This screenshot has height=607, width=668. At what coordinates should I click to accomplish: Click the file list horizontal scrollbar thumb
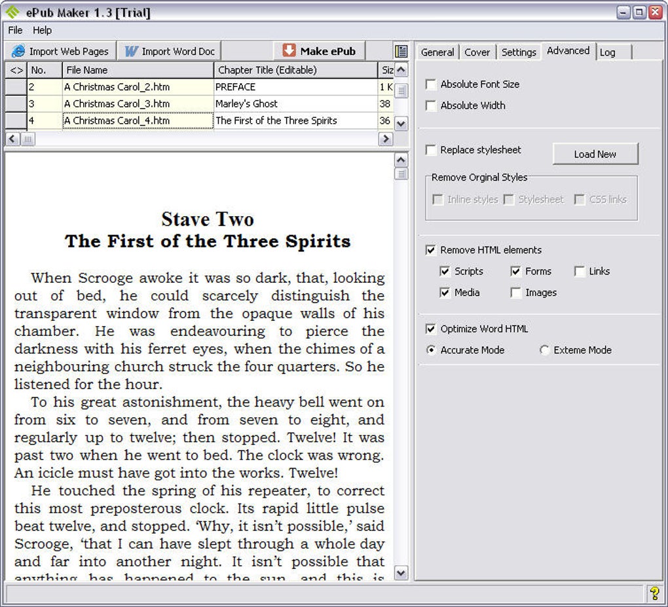pyautogui.click(x=28, y=139)
